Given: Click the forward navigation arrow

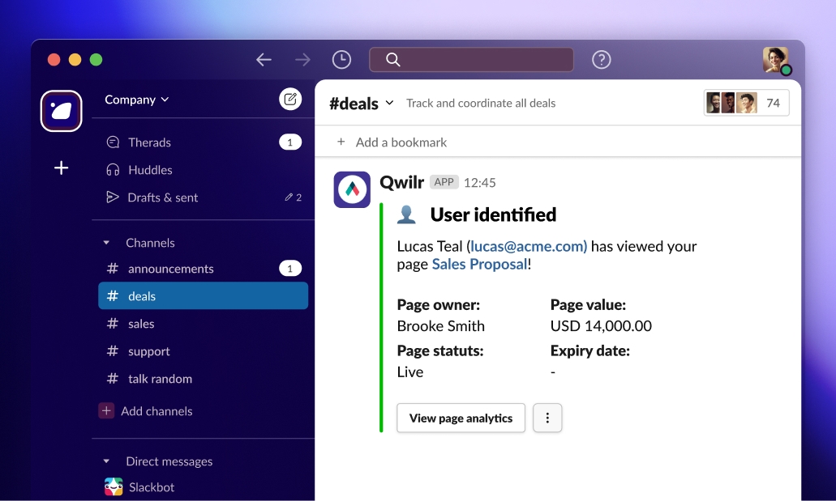Looking at the screenshot, I should tap(302, 60).
